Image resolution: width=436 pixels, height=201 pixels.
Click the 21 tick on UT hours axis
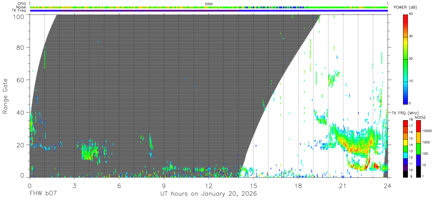tap(343, 186)
